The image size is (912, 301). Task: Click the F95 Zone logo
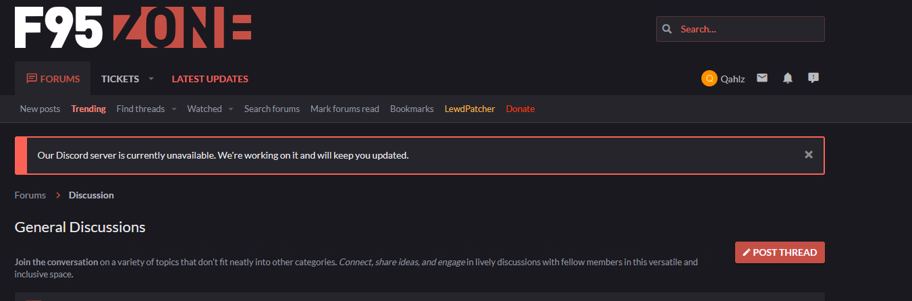click(133, 28)
